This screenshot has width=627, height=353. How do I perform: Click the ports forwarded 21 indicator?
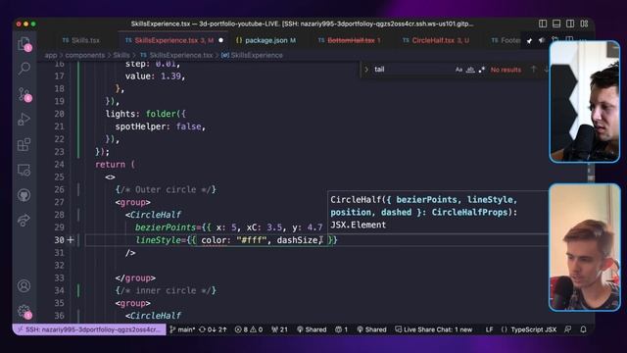click(x=279, y=329)
